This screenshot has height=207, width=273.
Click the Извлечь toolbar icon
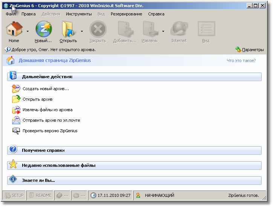pos(150,29)
